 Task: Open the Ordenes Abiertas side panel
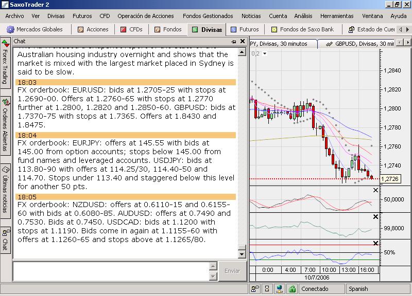[x=5, y=125]
